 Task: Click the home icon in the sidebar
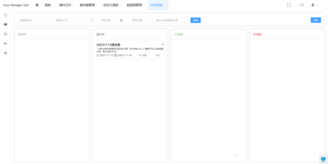click(x=5, y=15)
